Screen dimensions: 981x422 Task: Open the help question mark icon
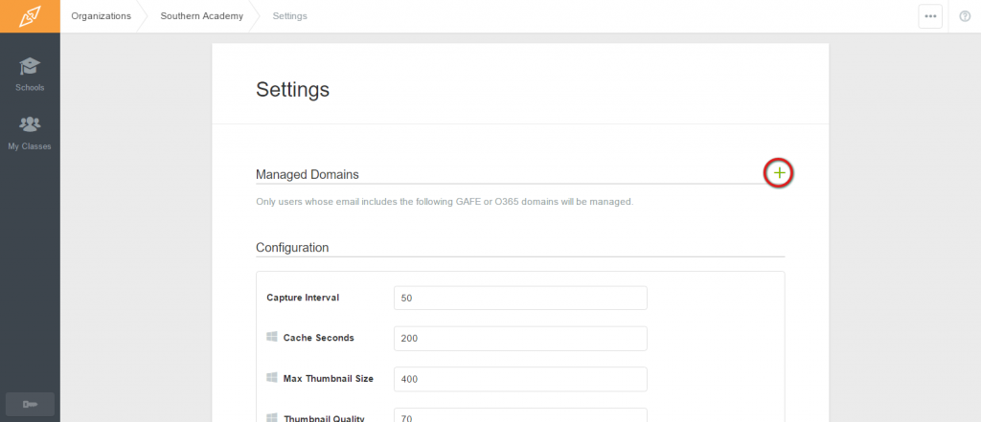click(965, 16)
